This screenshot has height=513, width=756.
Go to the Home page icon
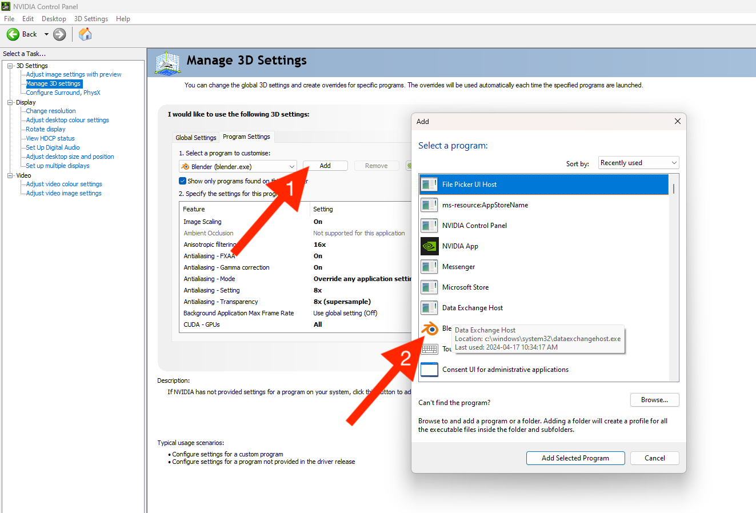85,34
